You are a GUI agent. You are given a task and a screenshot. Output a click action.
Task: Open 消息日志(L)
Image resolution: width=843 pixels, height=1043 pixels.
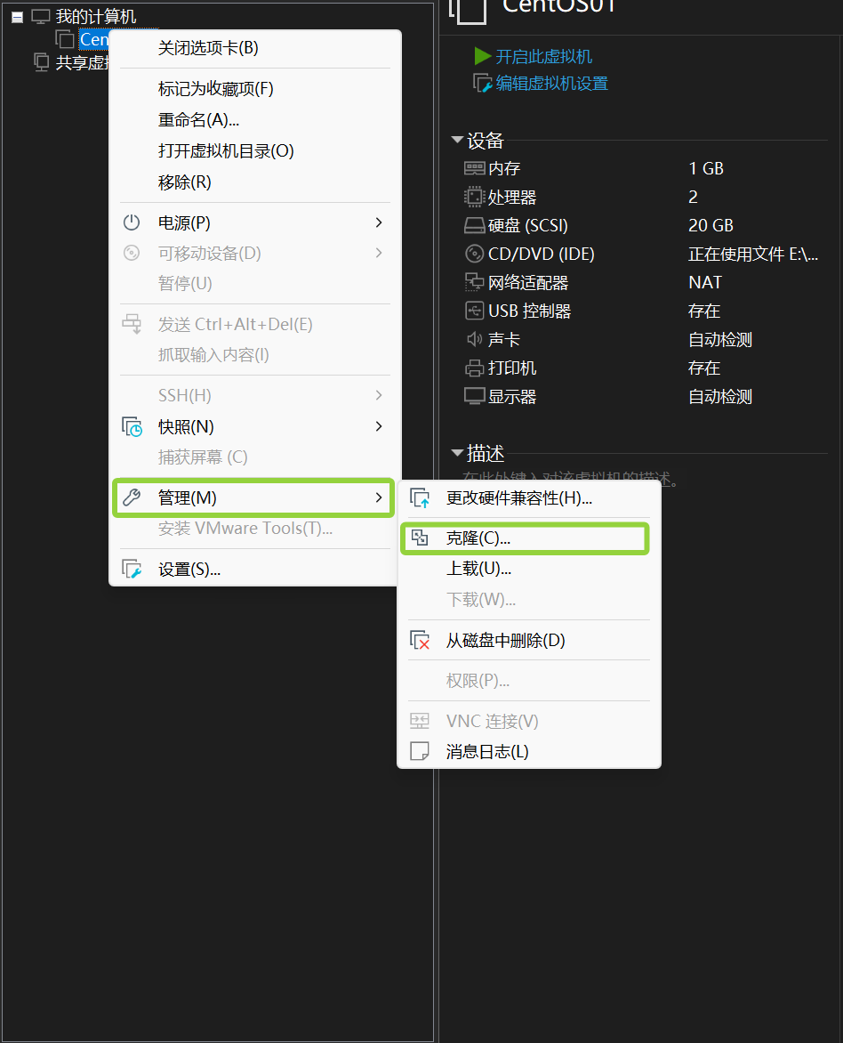coord(487,752)
